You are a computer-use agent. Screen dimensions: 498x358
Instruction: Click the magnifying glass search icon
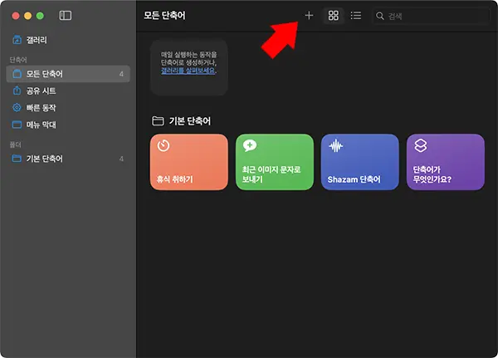click(379, 16)
